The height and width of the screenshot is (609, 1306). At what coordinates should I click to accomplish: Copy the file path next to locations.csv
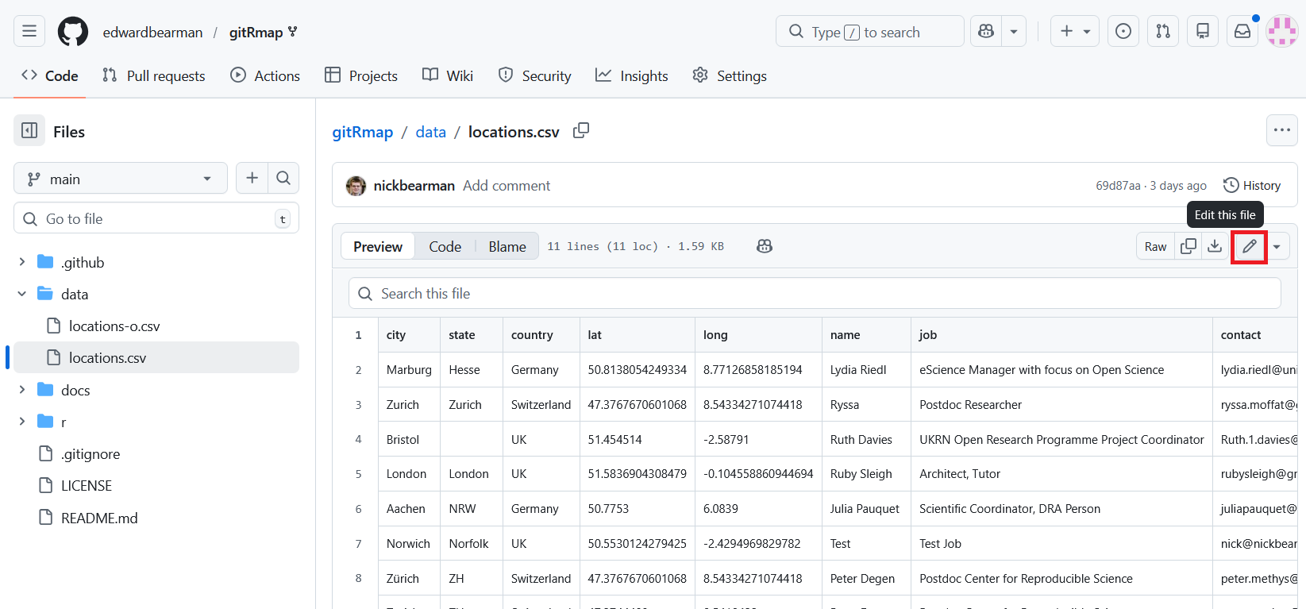pos(581,130)
